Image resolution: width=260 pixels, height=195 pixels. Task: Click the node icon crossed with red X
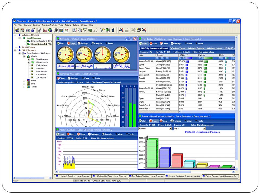point(144,30)
